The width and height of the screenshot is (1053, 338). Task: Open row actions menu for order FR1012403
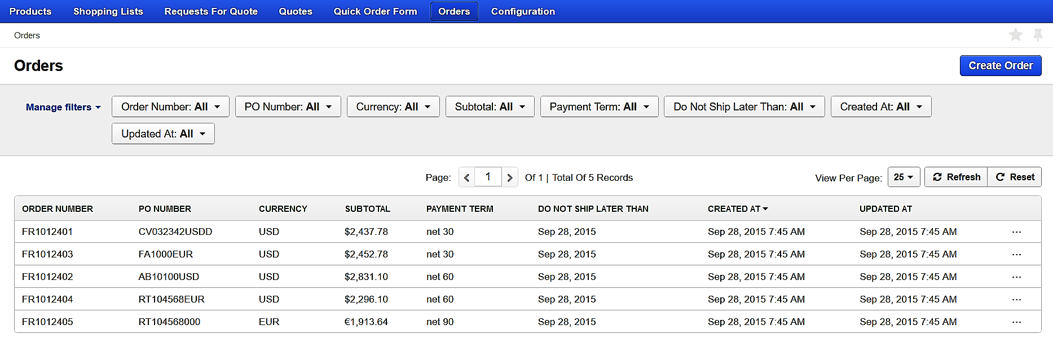tap(1016, 255)
